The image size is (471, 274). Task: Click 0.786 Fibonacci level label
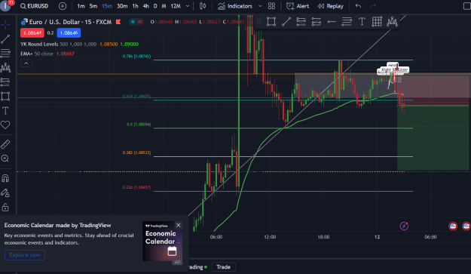[x=136, y=57]
